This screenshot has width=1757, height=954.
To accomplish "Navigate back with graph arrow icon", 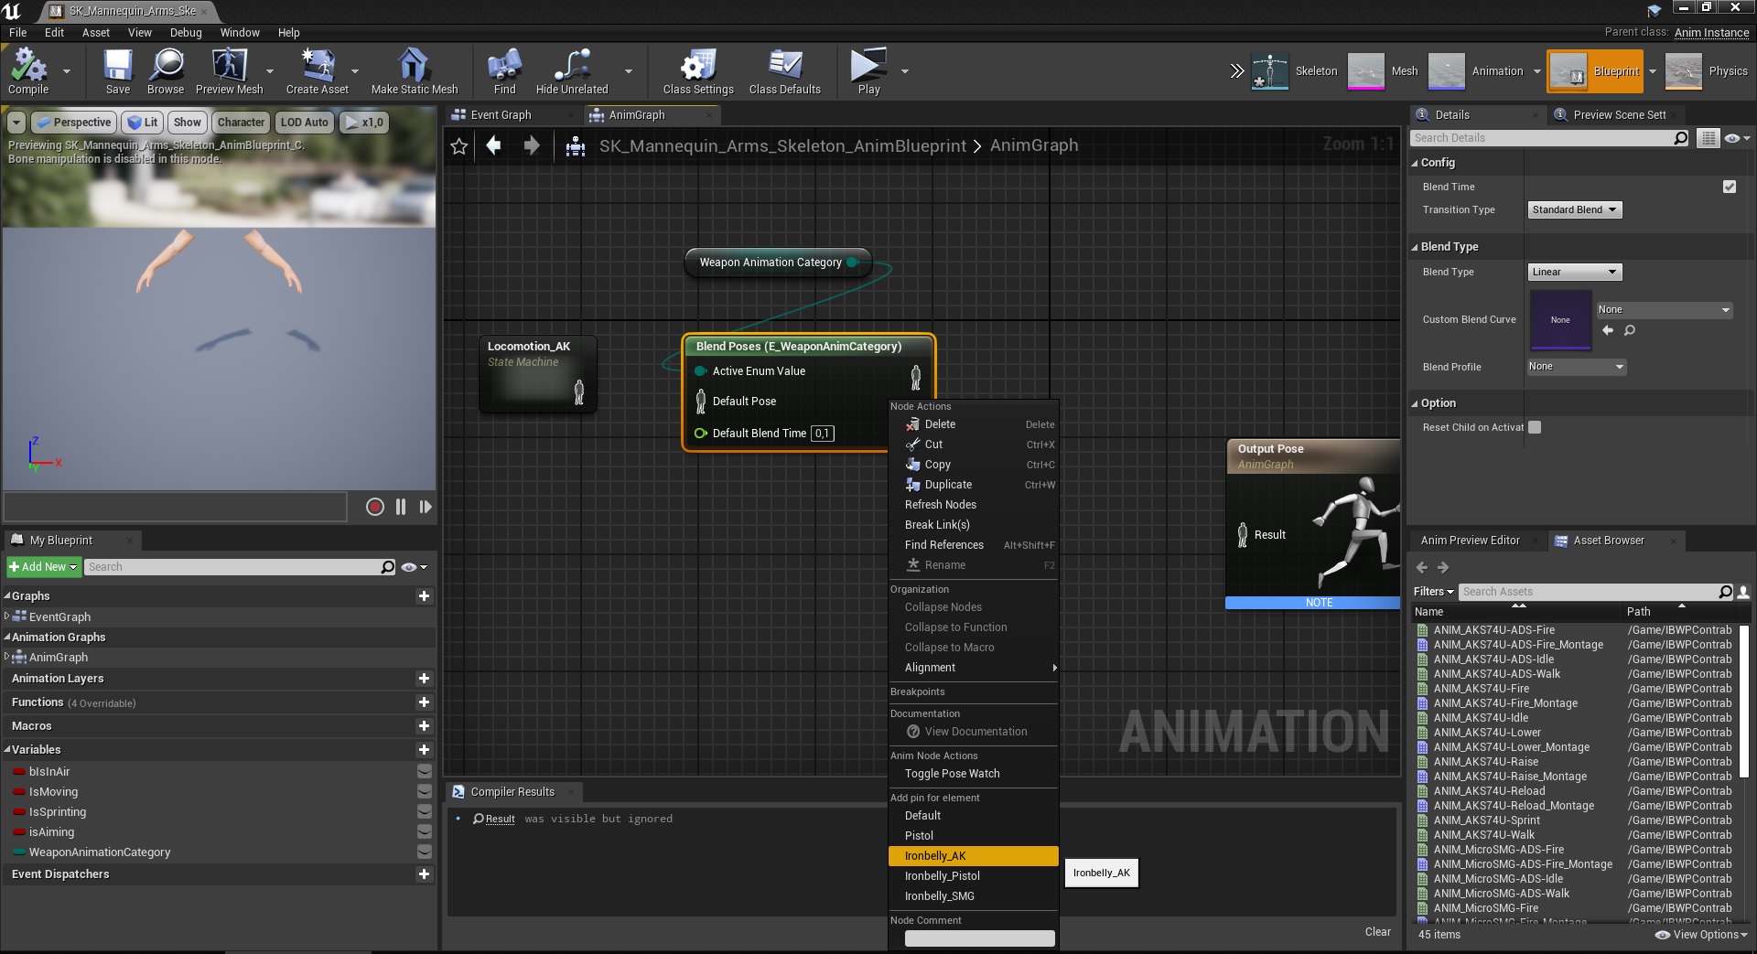I will (x=494, y=146).
